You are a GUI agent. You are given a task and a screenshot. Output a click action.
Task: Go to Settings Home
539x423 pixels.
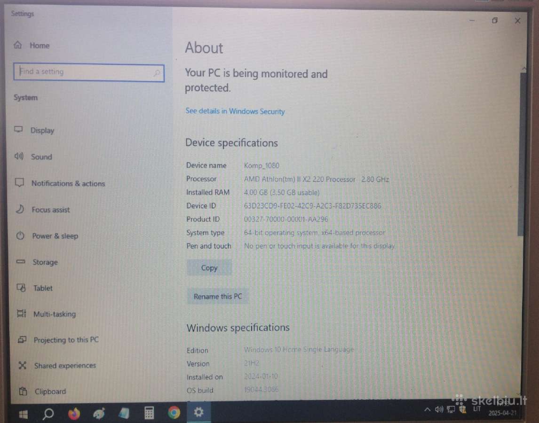(x=32, y=46)
